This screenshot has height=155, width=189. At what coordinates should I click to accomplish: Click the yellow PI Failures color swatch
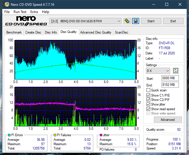[x=55, y=135]
